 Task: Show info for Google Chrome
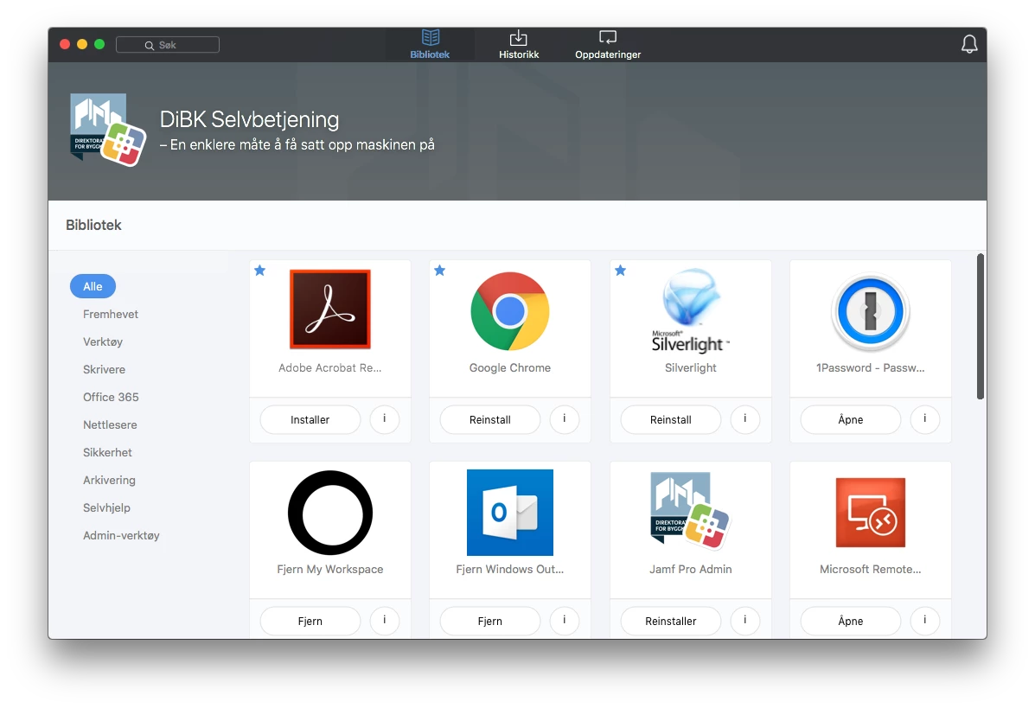(x=565, y=419)
